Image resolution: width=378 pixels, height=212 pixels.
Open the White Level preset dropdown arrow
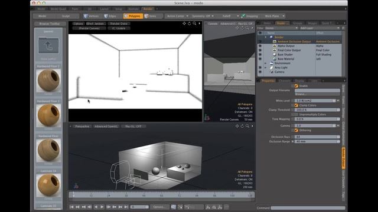(x=338, y=101)
